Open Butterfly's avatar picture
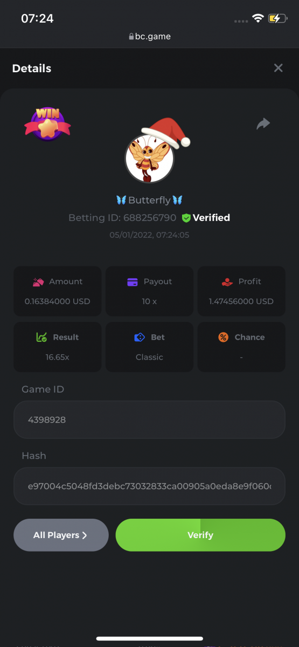Image resolution: width=299 pixels, height=647 pixels. pos(150,159)
